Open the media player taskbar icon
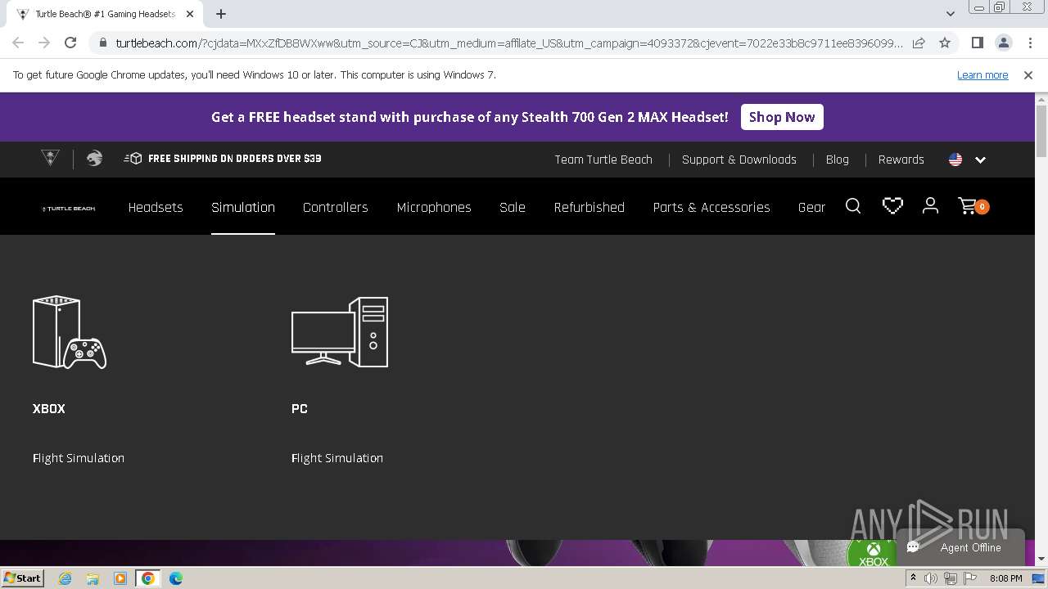The height and width of the screenshot is (589, 1048). click(120, 578)
